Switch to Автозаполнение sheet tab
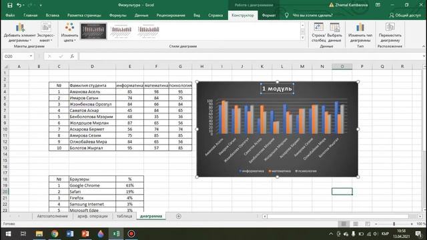This screenshot has width=427, height=240. coord(52,216)
